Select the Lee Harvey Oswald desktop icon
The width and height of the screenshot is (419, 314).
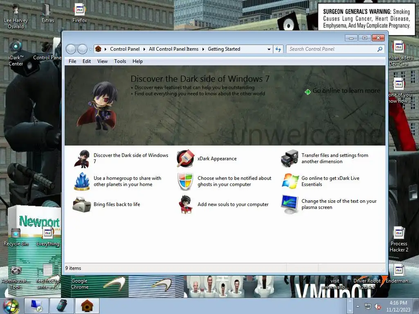point(16,16)
